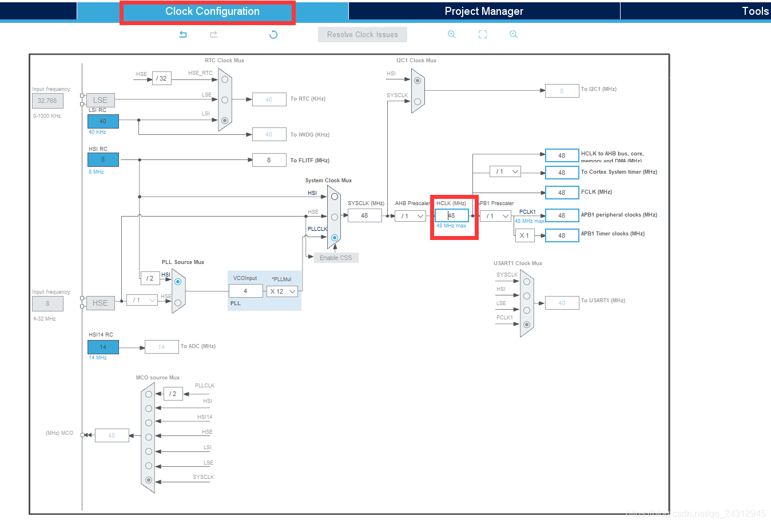Select HSE in the PLL Source Mux
The width and height of the screenshot is (771, 524).
[x=178, y=302]
